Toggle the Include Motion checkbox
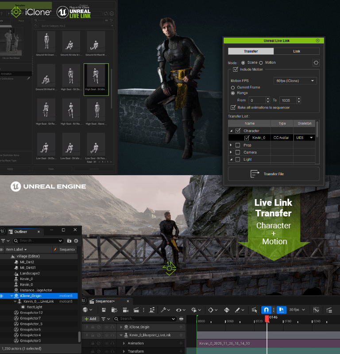 (x=236, y=69)
